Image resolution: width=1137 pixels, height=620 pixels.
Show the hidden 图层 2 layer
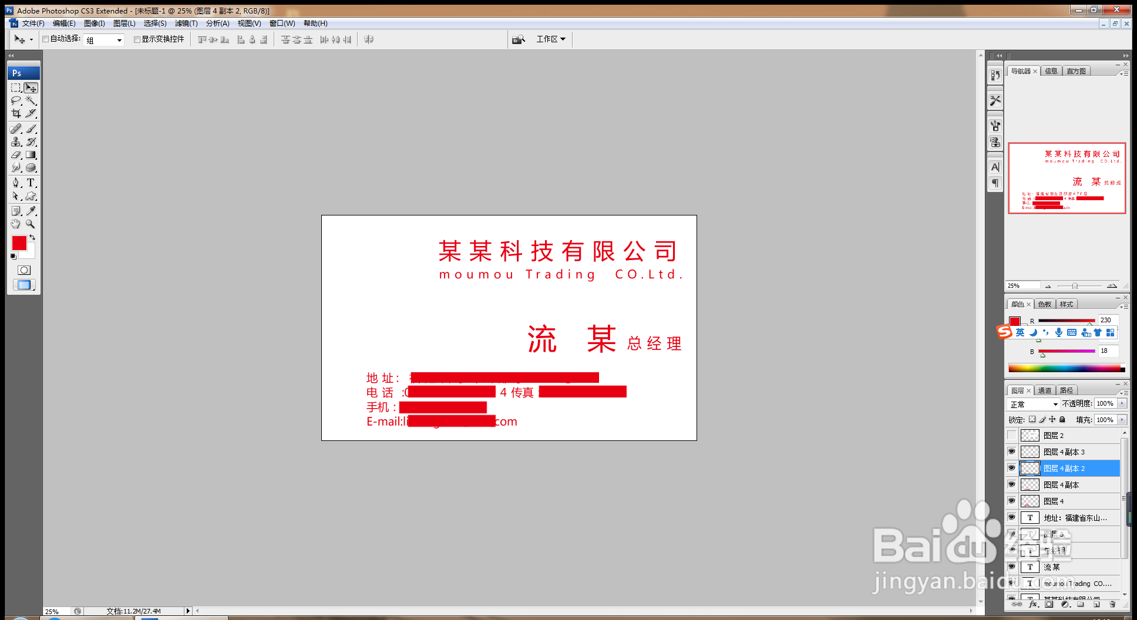pos(1011,435)
